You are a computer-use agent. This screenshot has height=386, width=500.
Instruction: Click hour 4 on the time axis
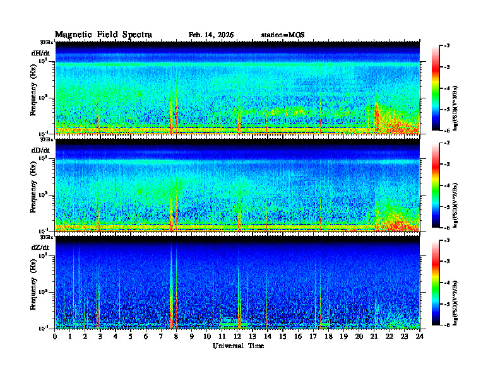(x=116, y=337)
